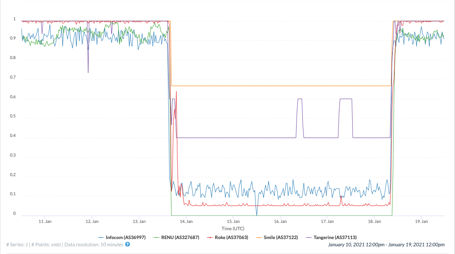Screen dimensions: 455x254
Task: Select the 14. Jan x-axis label
Action: point(186,221)
